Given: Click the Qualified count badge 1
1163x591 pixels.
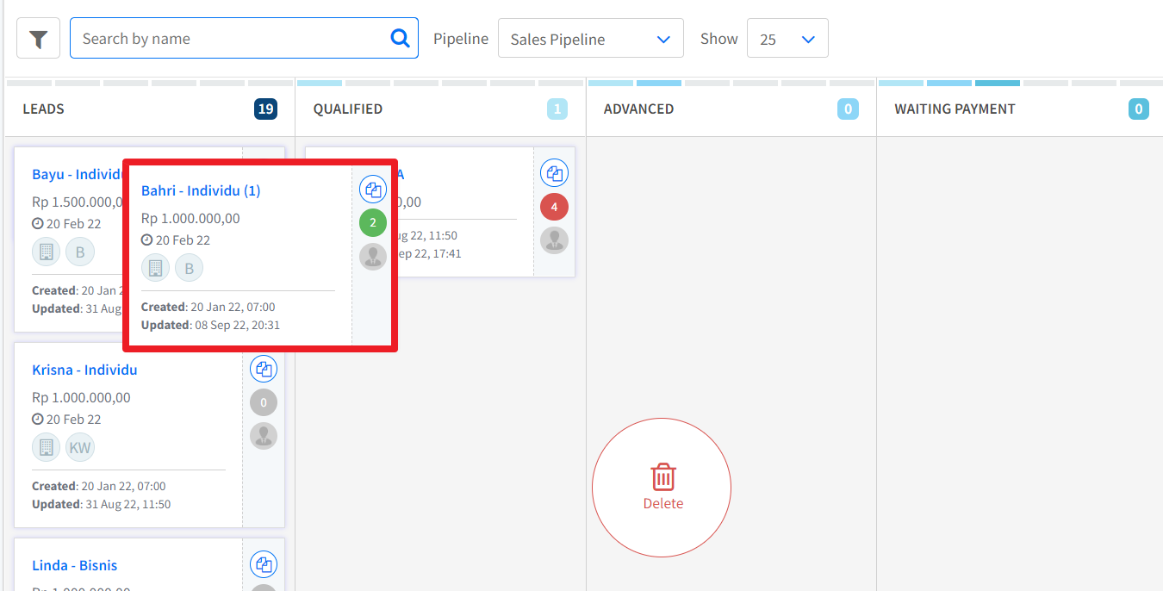Looking at the screenshot, I should (557, 109).
